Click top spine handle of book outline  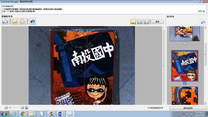point(87,31)
